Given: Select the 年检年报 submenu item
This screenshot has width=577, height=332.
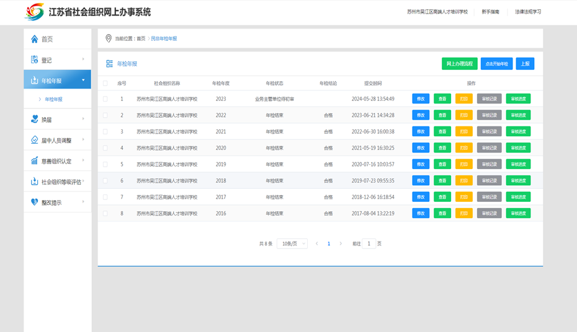Looking at the screenshot, I should pos(53,99).
